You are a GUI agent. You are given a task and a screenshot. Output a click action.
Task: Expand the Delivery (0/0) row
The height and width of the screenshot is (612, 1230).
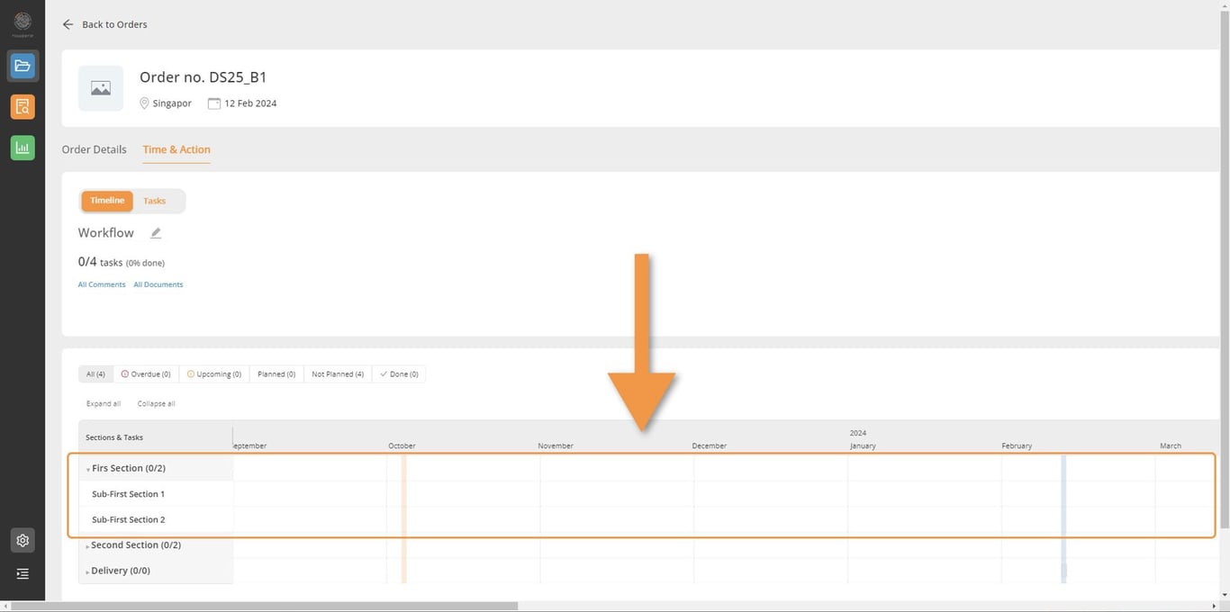[x=87, y=571]
